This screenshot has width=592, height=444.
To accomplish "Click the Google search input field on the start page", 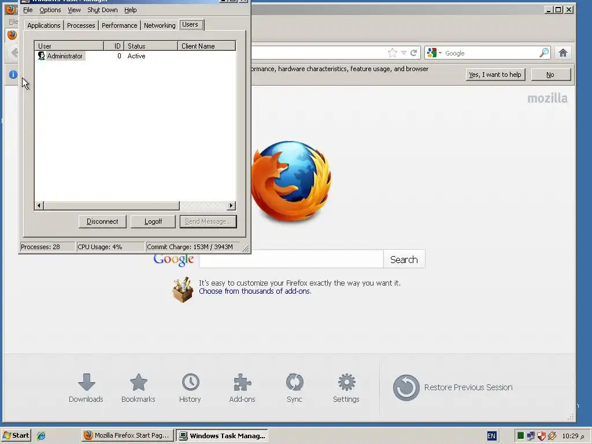I will 291,260.
